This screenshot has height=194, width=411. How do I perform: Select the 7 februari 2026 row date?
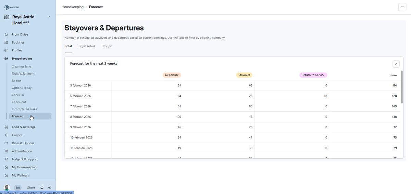pos(80,106)
